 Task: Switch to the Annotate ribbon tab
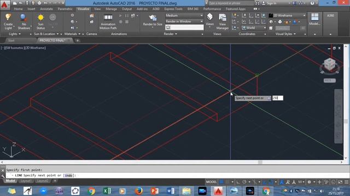pyautogui.click(x=46, y=9)
